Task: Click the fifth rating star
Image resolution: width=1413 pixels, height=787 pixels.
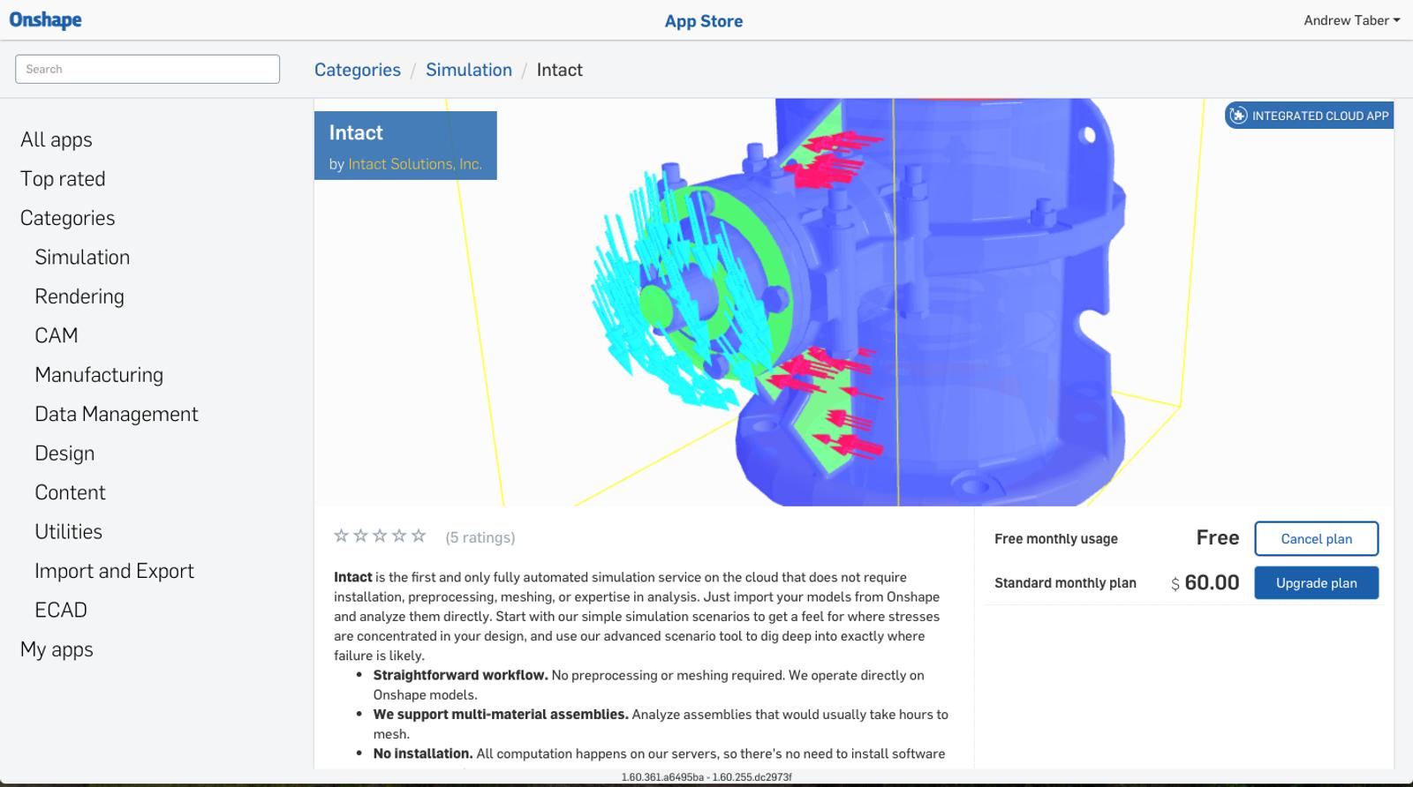Action: click(x=419, y=536)
